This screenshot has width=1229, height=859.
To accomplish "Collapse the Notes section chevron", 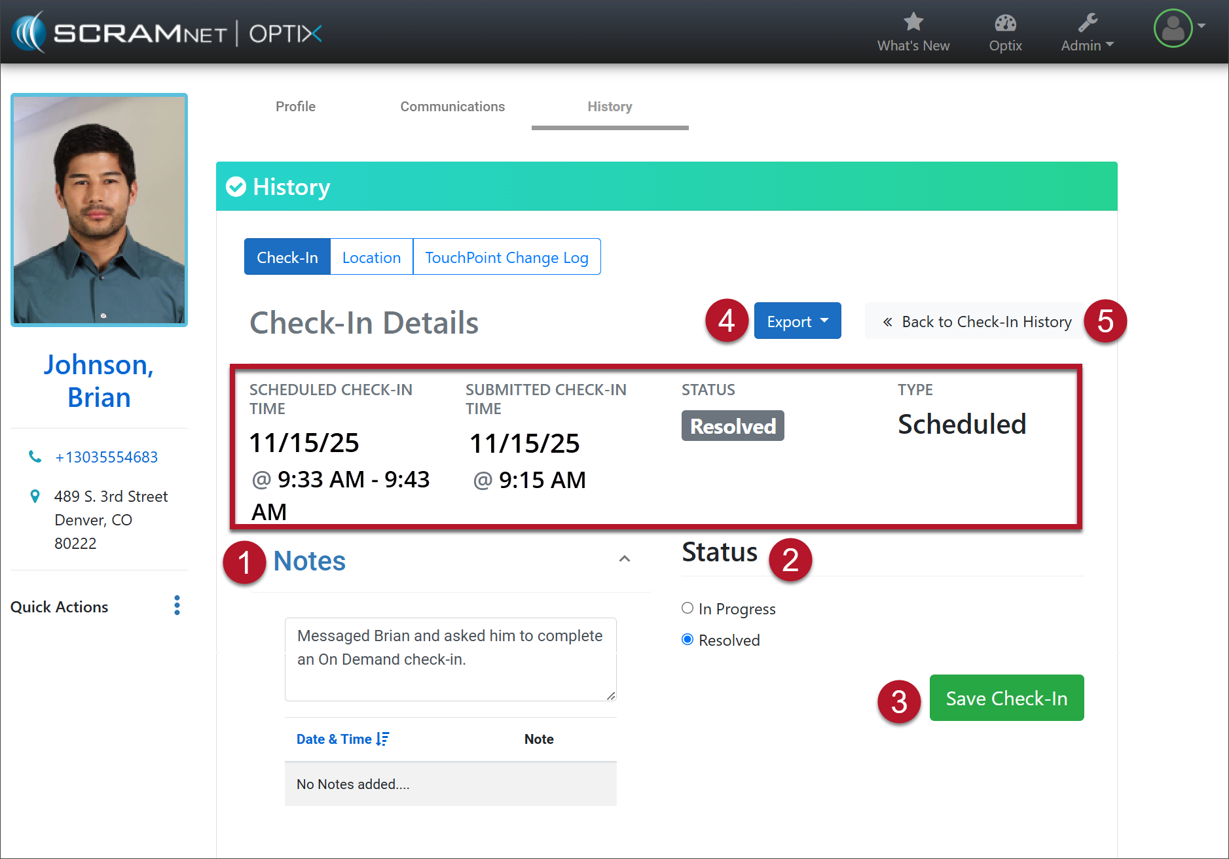I will pos(624,559).
